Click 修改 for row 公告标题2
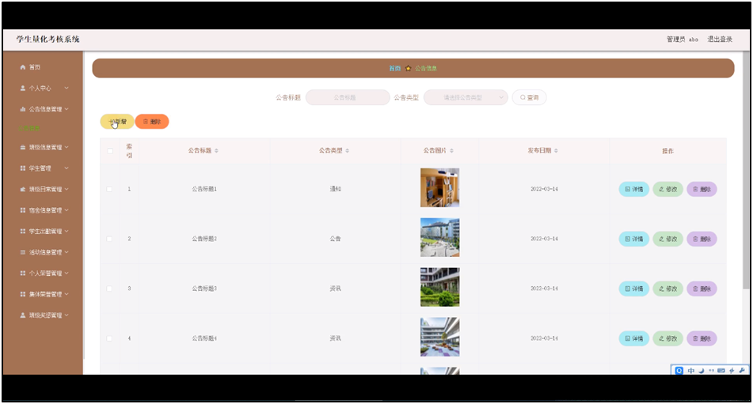This screenshot has width=753, height=404. tap(668, 239)
